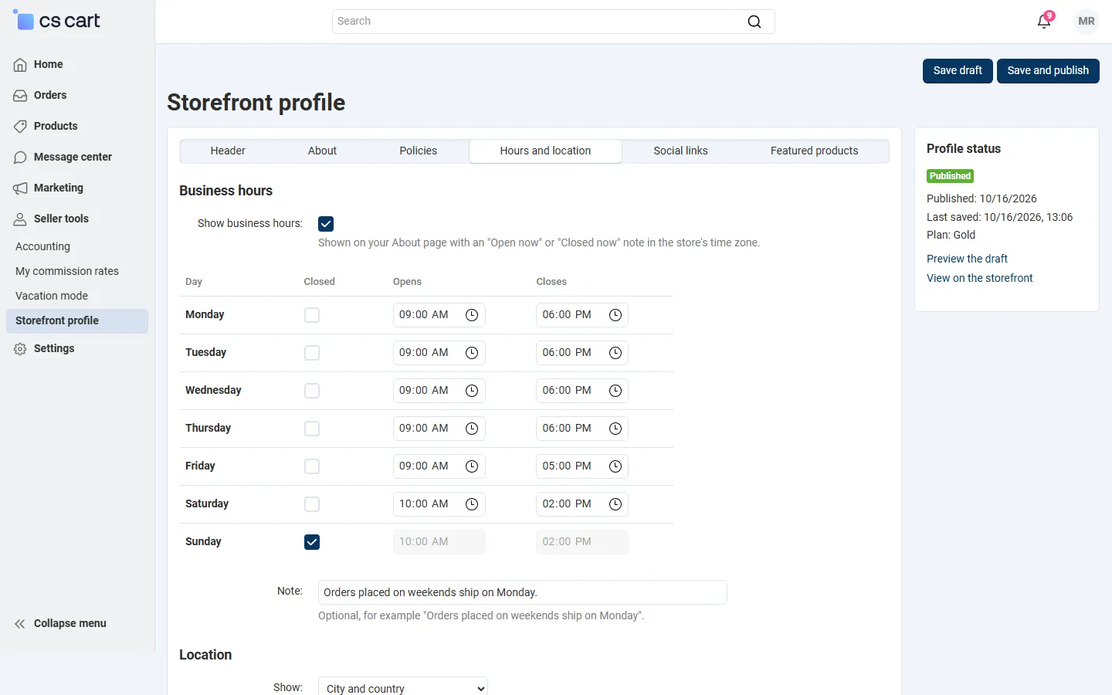Viewport: 1112px width, 695px height.
Task: Uncheck the Sunday closed checkbox
Action: [312, 542]
